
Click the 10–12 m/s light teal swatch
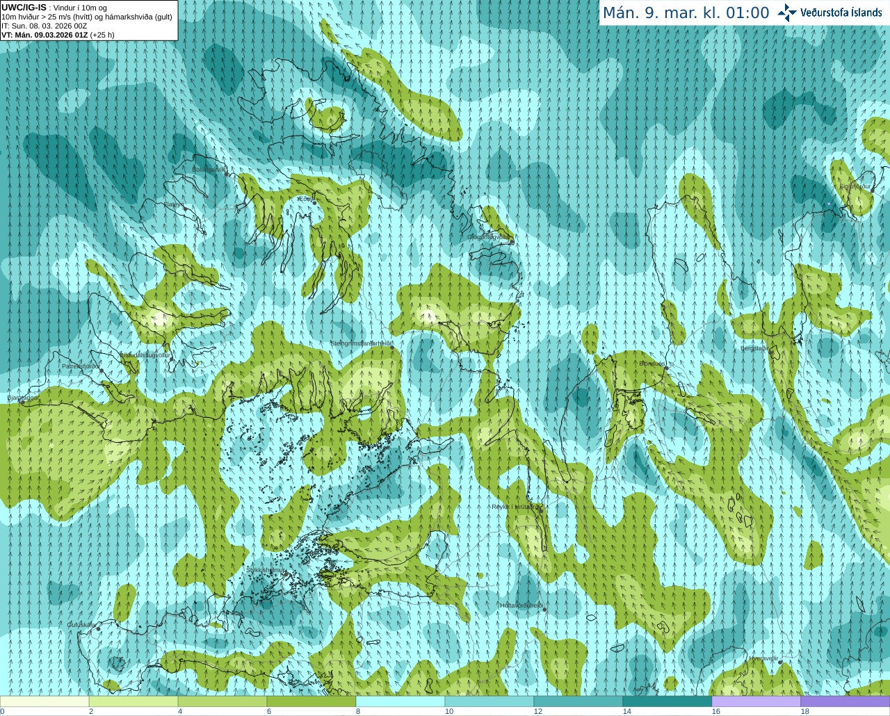point(489,701)
